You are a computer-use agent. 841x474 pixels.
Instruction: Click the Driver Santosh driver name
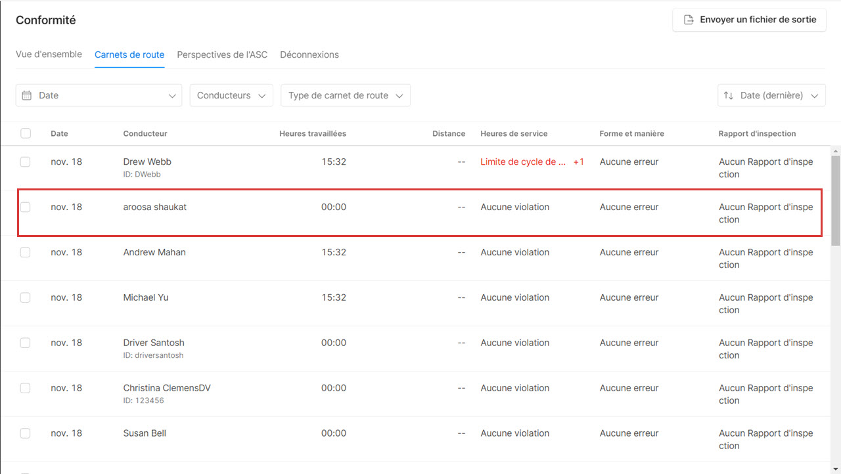pyautogui.click(x=154, y=343)
